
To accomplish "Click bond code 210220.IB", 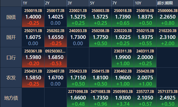I will tap(167, 31).
